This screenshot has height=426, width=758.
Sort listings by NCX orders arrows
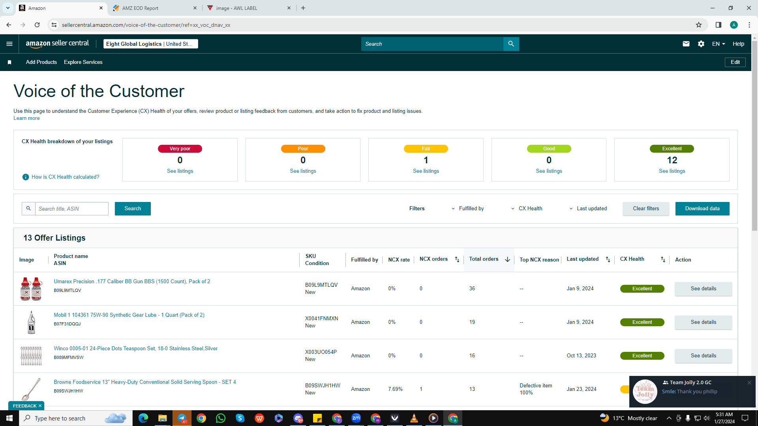pos(457,259)
